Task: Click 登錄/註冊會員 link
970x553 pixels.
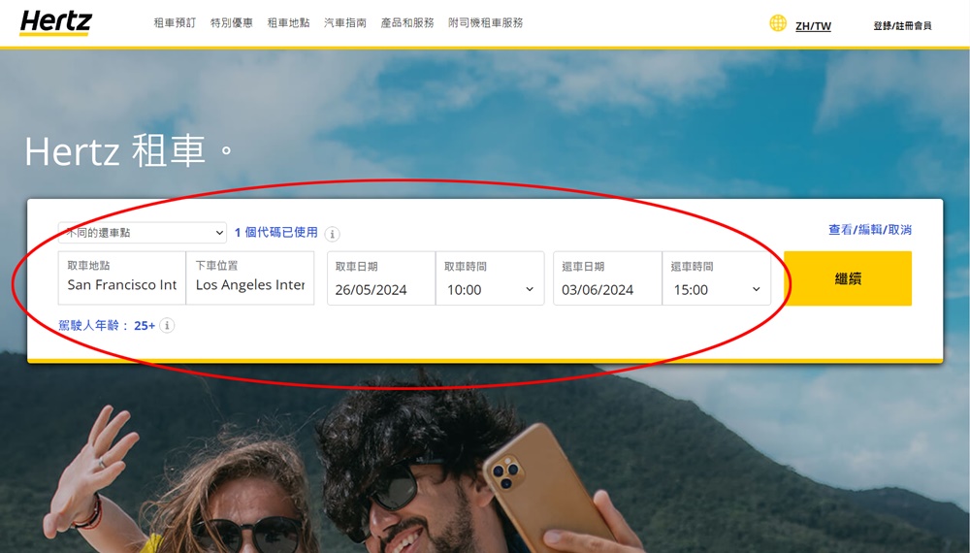Action: tap(902, 26)
